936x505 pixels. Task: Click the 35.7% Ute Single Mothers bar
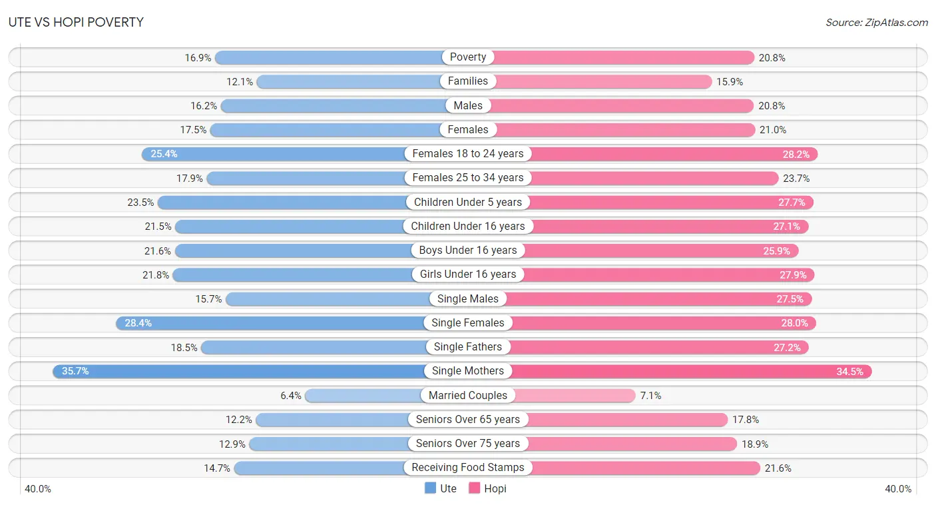(260, 371)
